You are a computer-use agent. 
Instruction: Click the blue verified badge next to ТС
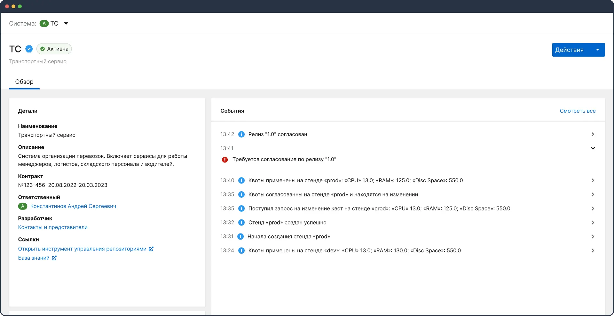(29, 49)
